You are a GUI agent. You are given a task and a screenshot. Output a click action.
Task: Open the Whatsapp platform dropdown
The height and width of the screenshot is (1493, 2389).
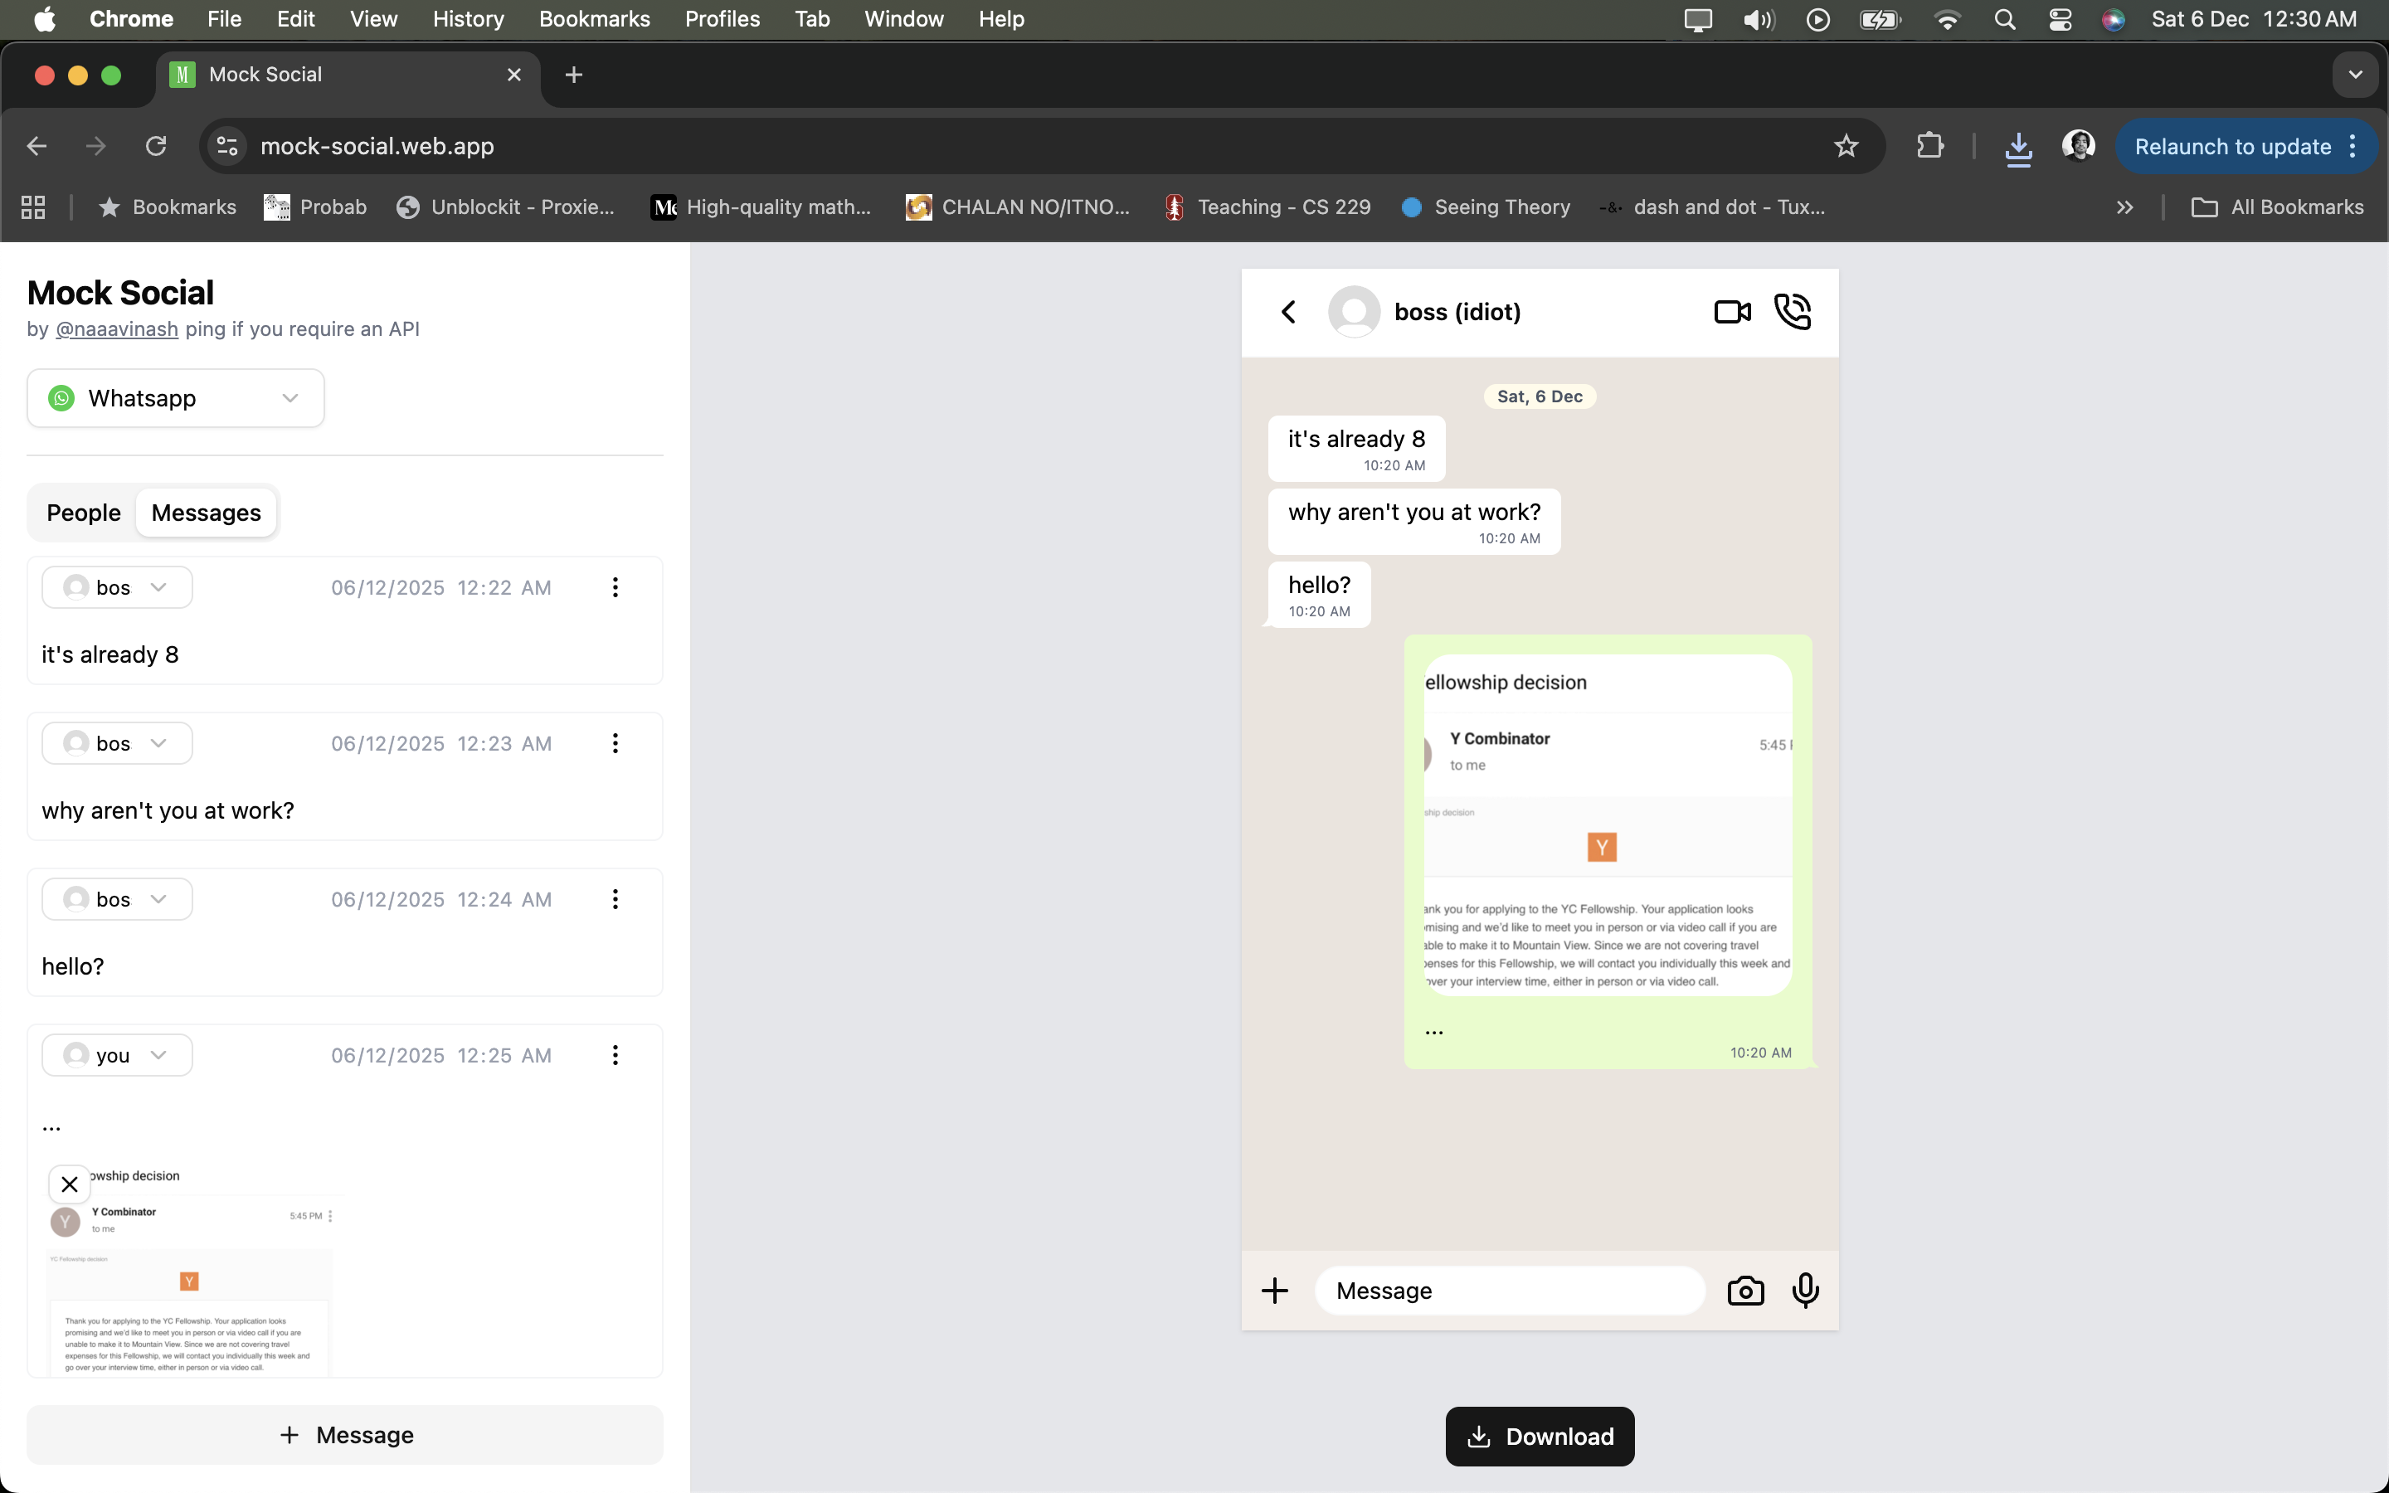[x=175, y=397]
